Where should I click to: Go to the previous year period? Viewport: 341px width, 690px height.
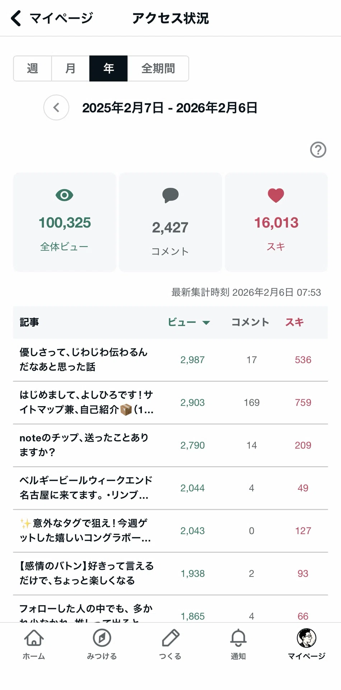pos(56,107)
